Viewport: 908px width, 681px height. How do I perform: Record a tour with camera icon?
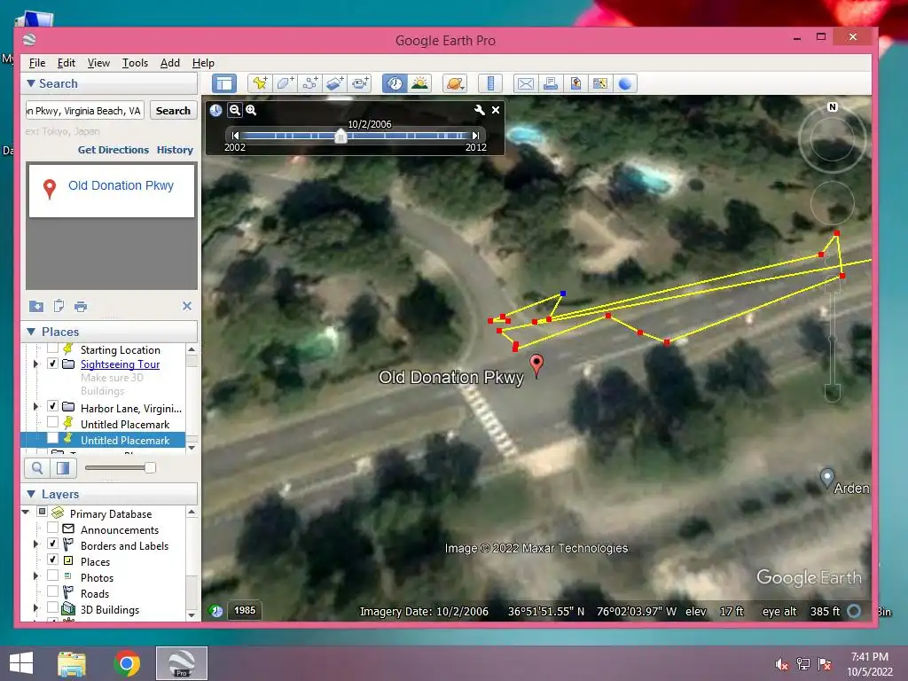(360, 83)
